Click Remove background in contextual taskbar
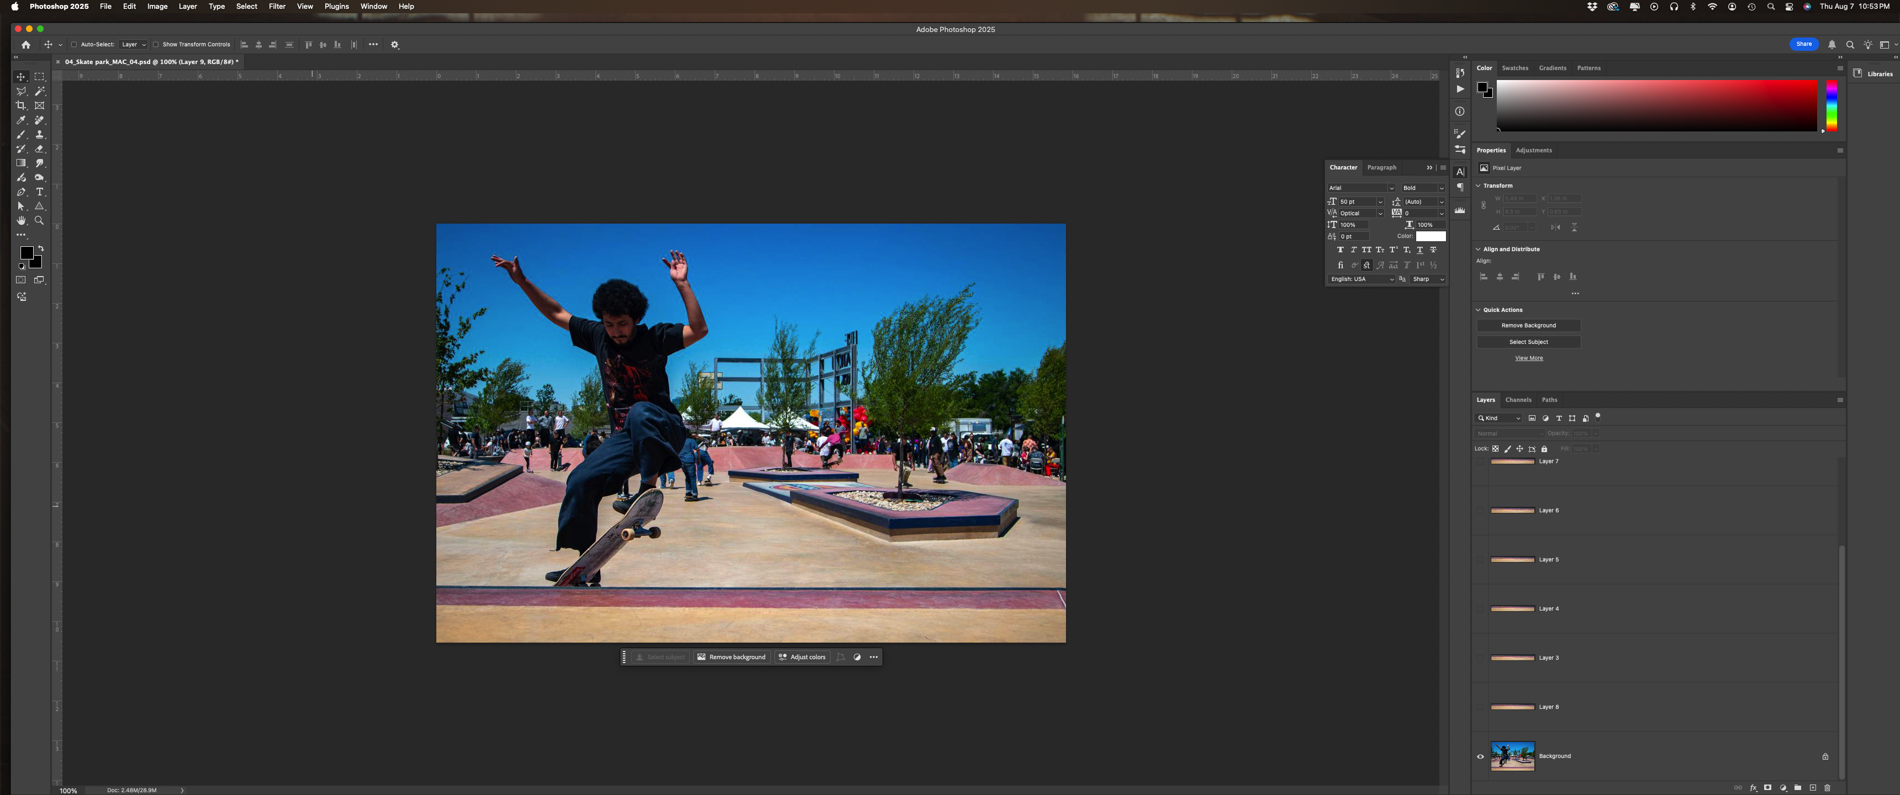This screenshot has width=1900, height=795. (732, 657)
